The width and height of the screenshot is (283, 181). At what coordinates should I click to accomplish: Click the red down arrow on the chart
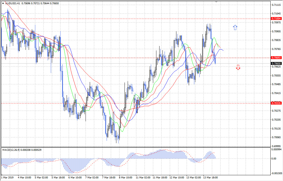(238, 67)
